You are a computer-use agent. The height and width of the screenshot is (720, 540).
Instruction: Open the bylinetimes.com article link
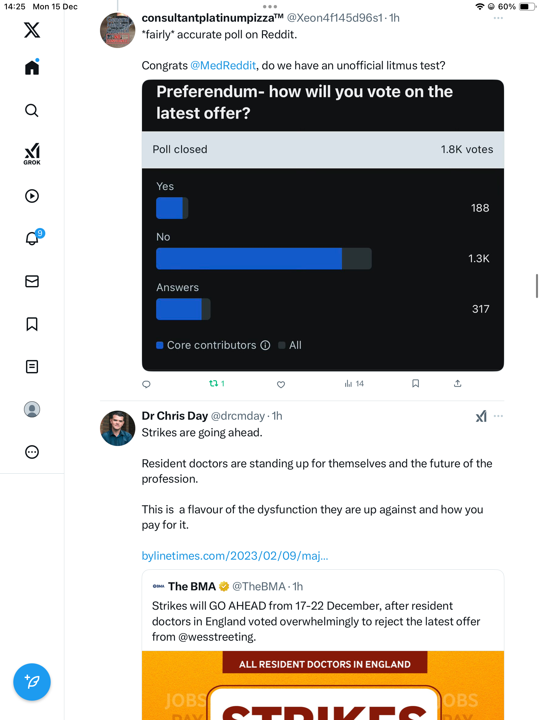point(235,556)
